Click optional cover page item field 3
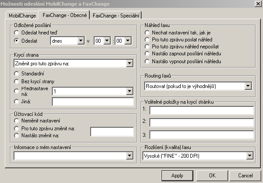 coord(202,135)
